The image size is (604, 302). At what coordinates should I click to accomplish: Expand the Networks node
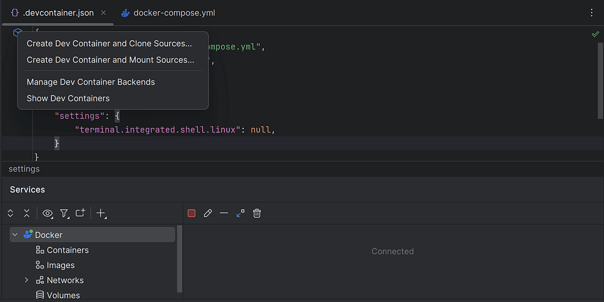[27, 280]
